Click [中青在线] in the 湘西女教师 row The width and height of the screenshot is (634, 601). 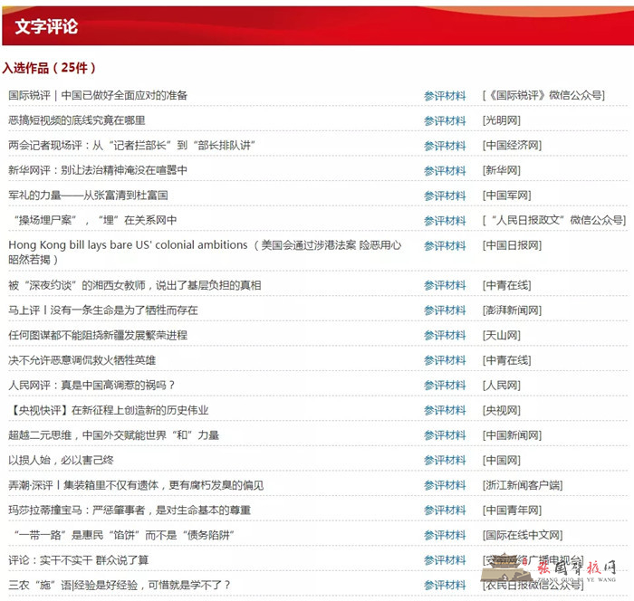tap(506, 285)
